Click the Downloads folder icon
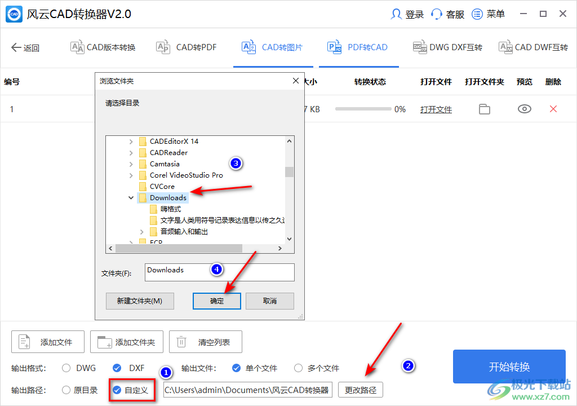Image resolution: width=577 pixels, height=406 pixels. point(143,198)
